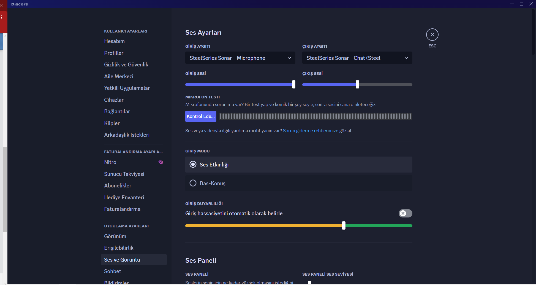Click the Giriş Sesi volume slider handle

(x=294, y=84)
